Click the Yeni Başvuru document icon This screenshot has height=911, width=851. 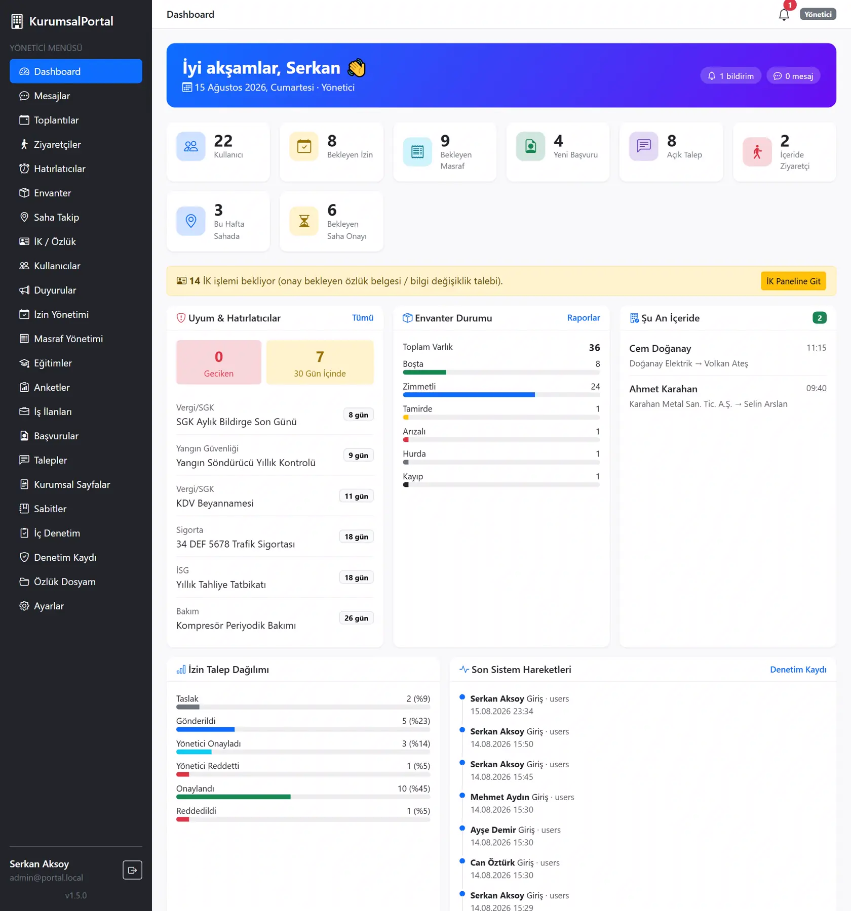tap(530, 146)
